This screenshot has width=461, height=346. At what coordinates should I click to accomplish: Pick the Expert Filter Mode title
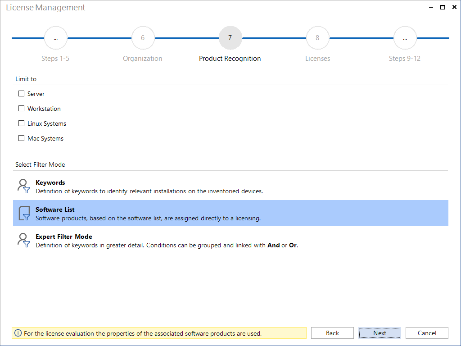pos(64,237)
